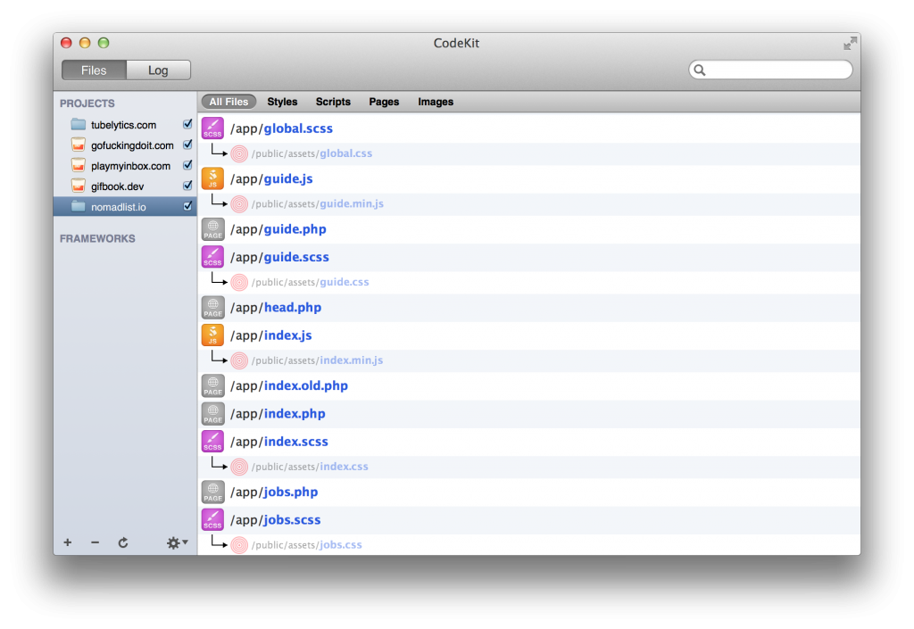
Task: Toggle the checkbox for tubelytics.com
Action: tap(187, 124)
